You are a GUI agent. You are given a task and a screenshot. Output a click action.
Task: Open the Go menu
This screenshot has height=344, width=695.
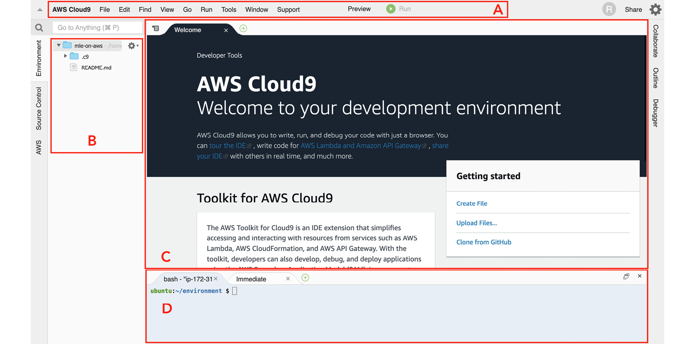click(187, 9)
